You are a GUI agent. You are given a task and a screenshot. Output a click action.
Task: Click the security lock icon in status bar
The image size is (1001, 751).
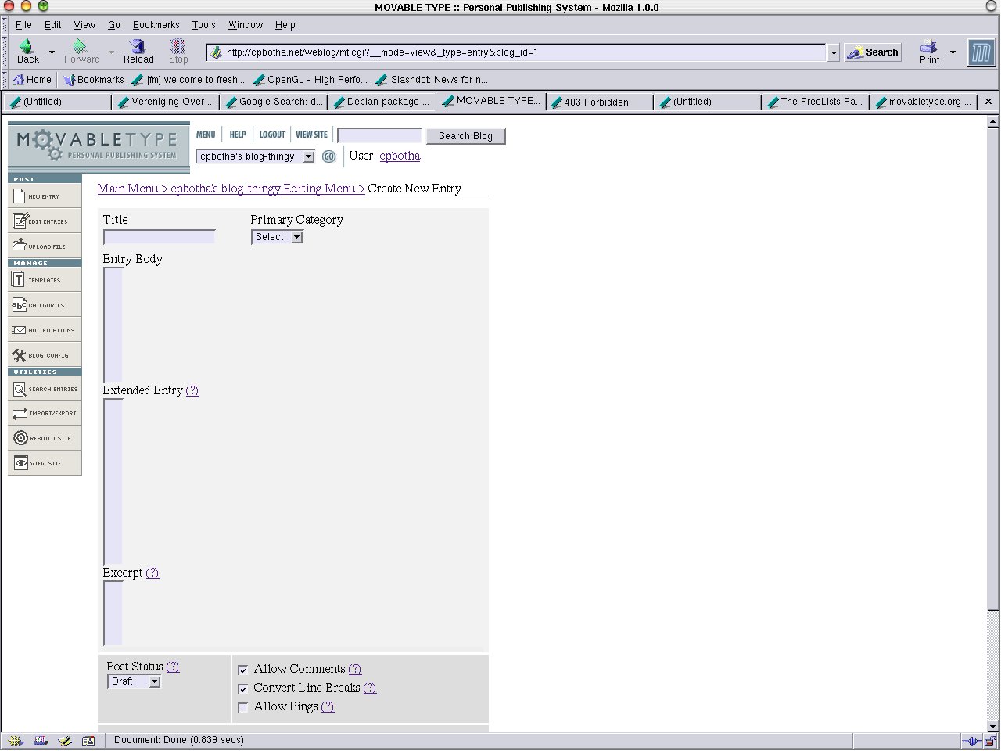click(x=990, y=740)
